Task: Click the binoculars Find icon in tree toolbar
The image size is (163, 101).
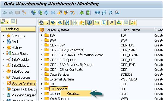Action: 67,23
